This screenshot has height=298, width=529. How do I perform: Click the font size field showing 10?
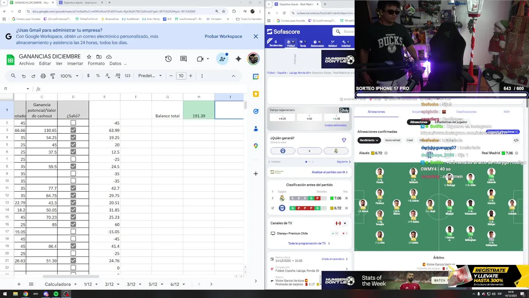tap(181, 76)
